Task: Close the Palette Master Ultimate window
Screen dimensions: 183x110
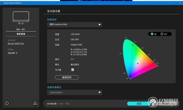Action: click(181, 3)
